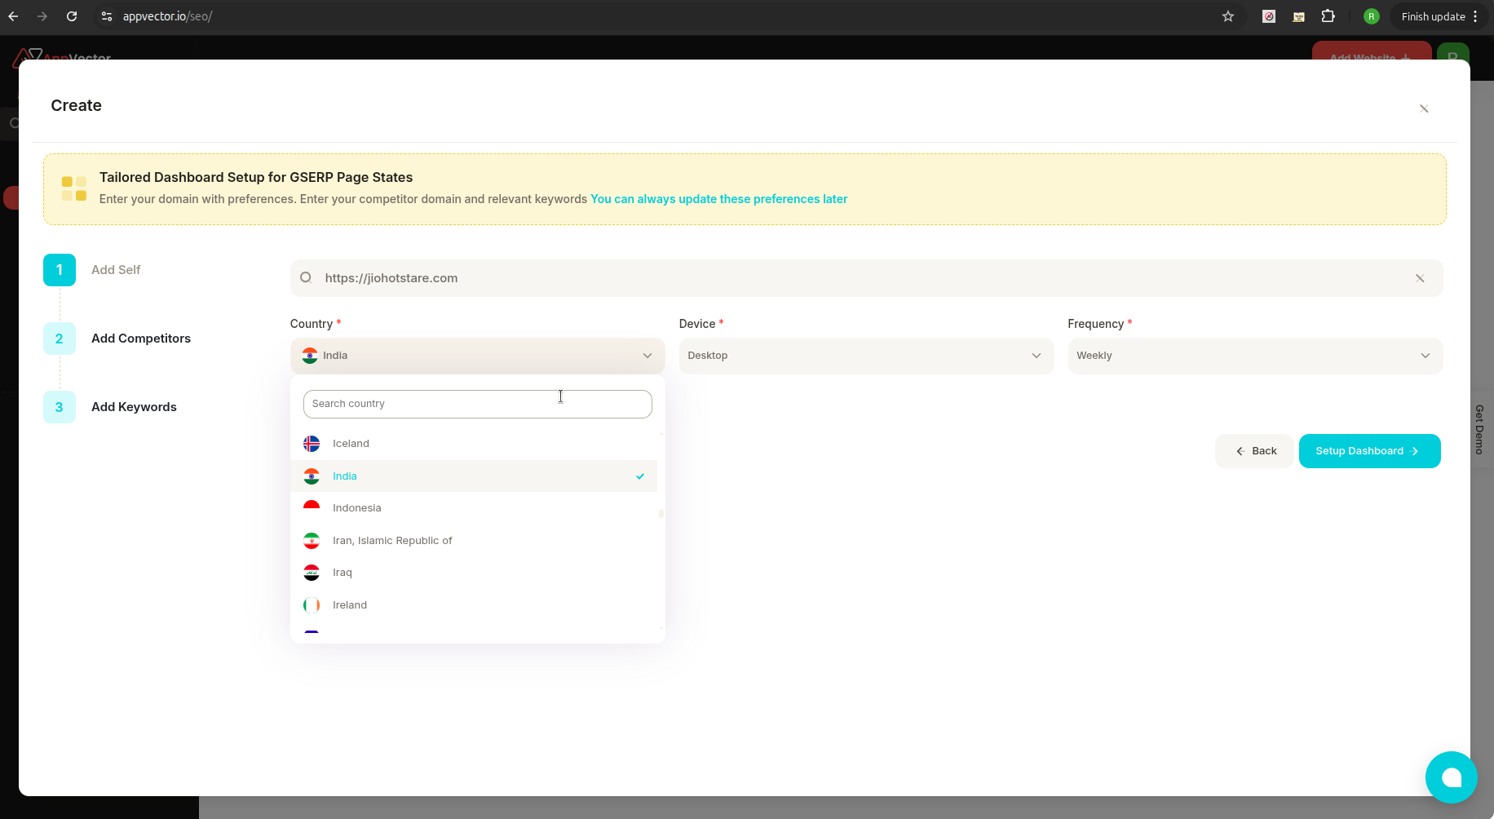Select step 3 Add Keywords indicator

pos(59,406)
